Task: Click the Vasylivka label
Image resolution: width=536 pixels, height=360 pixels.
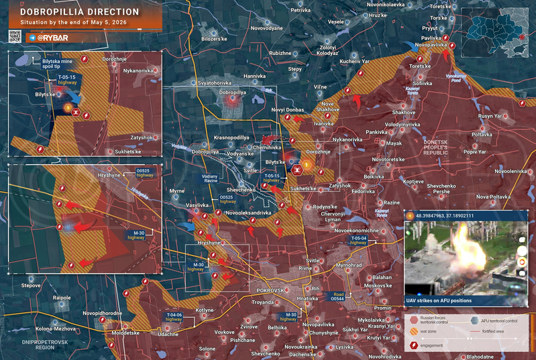Action: tap(197, 205)
